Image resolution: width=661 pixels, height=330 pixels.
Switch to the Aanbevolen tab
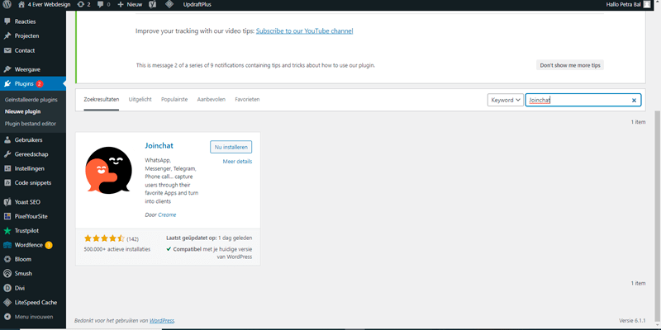[211, 99]
